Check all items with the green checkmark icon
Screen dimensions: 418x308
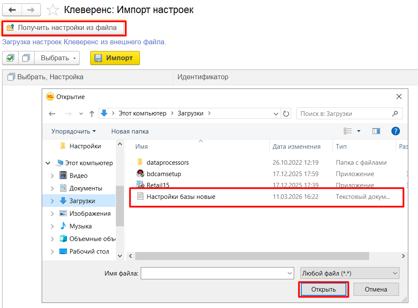click(11, 58)
